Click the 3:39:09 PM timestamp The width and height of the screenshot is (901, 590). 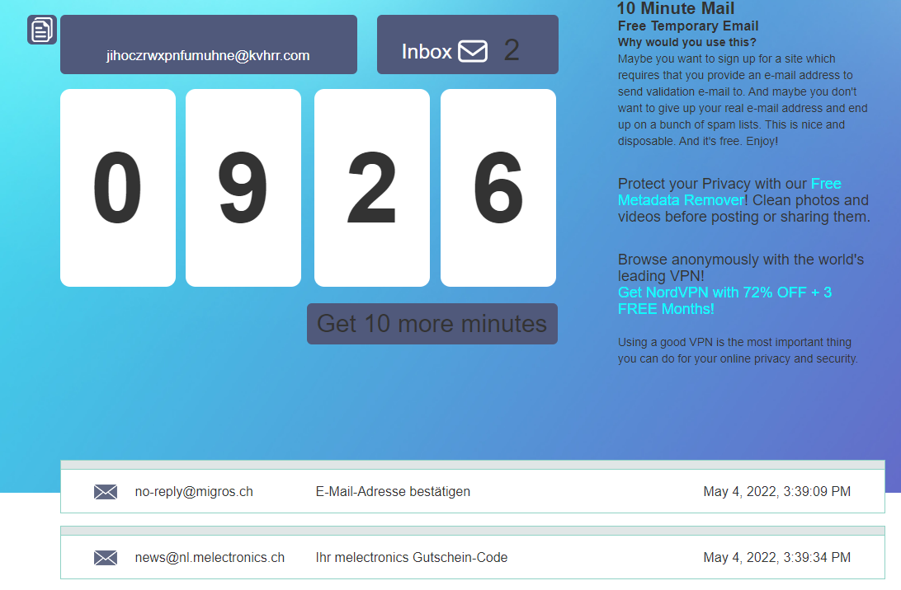click(x=776, y=492)
